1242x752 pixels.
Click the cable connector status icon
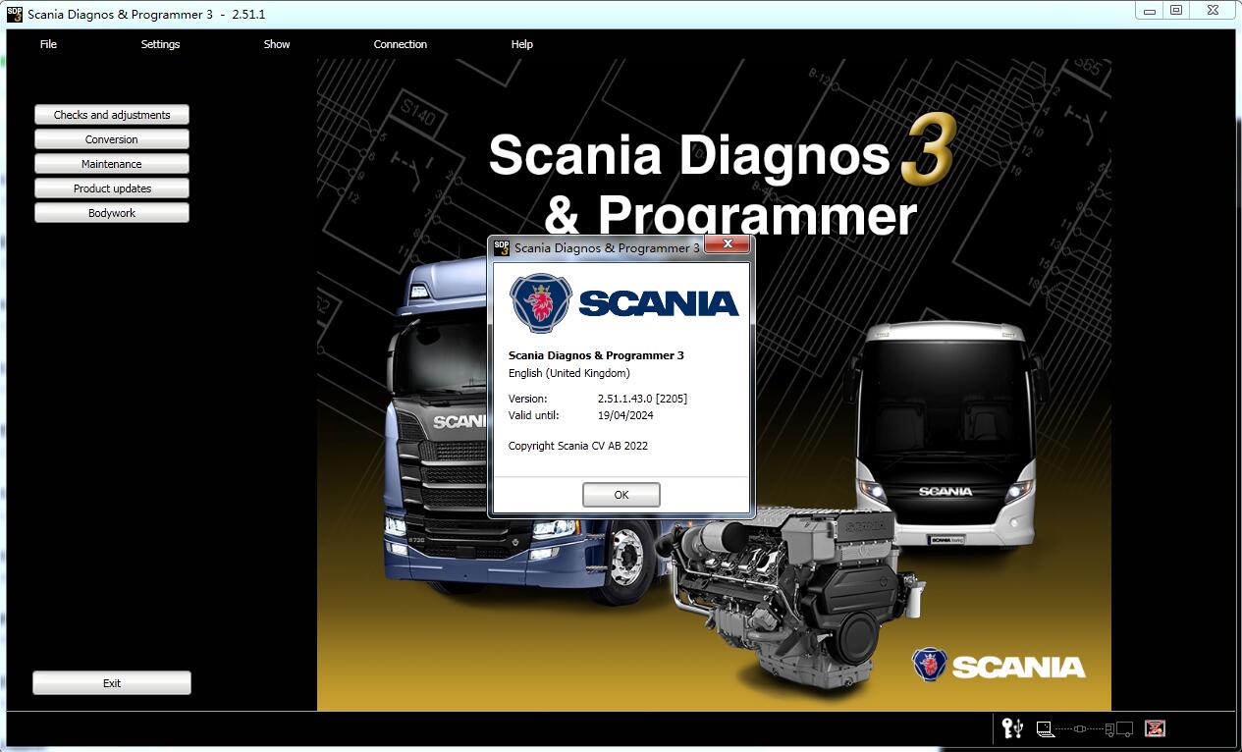(1079, 729)
